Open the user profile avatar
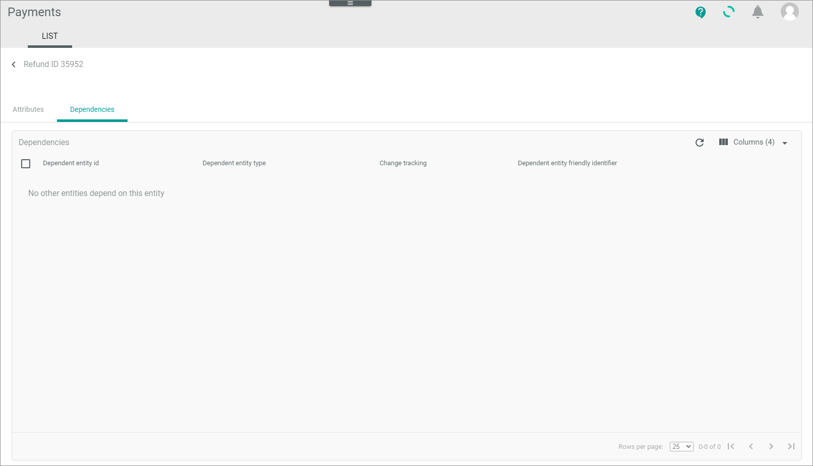Image resolution: width=813 pixels, height=466 pixels. pyautogui.click(x=789, y=12)
